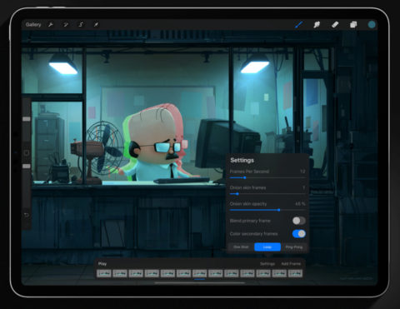Toggle Blend primary frame switch
The width and height of the screenshot is (400, 309).
click(299, 221)
